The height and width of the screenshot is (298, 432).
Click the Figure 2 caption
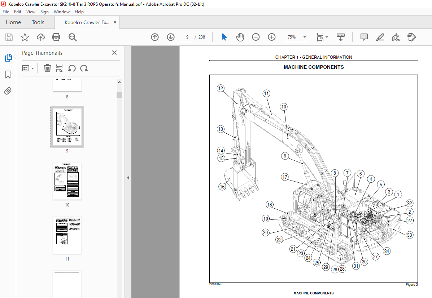412,285
